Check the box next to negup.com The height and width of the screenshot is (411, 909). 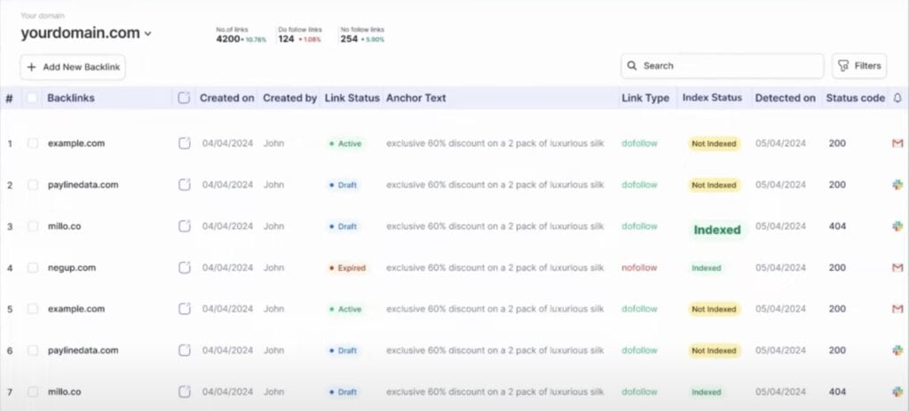pyautogui.click(x=33, y=267)
